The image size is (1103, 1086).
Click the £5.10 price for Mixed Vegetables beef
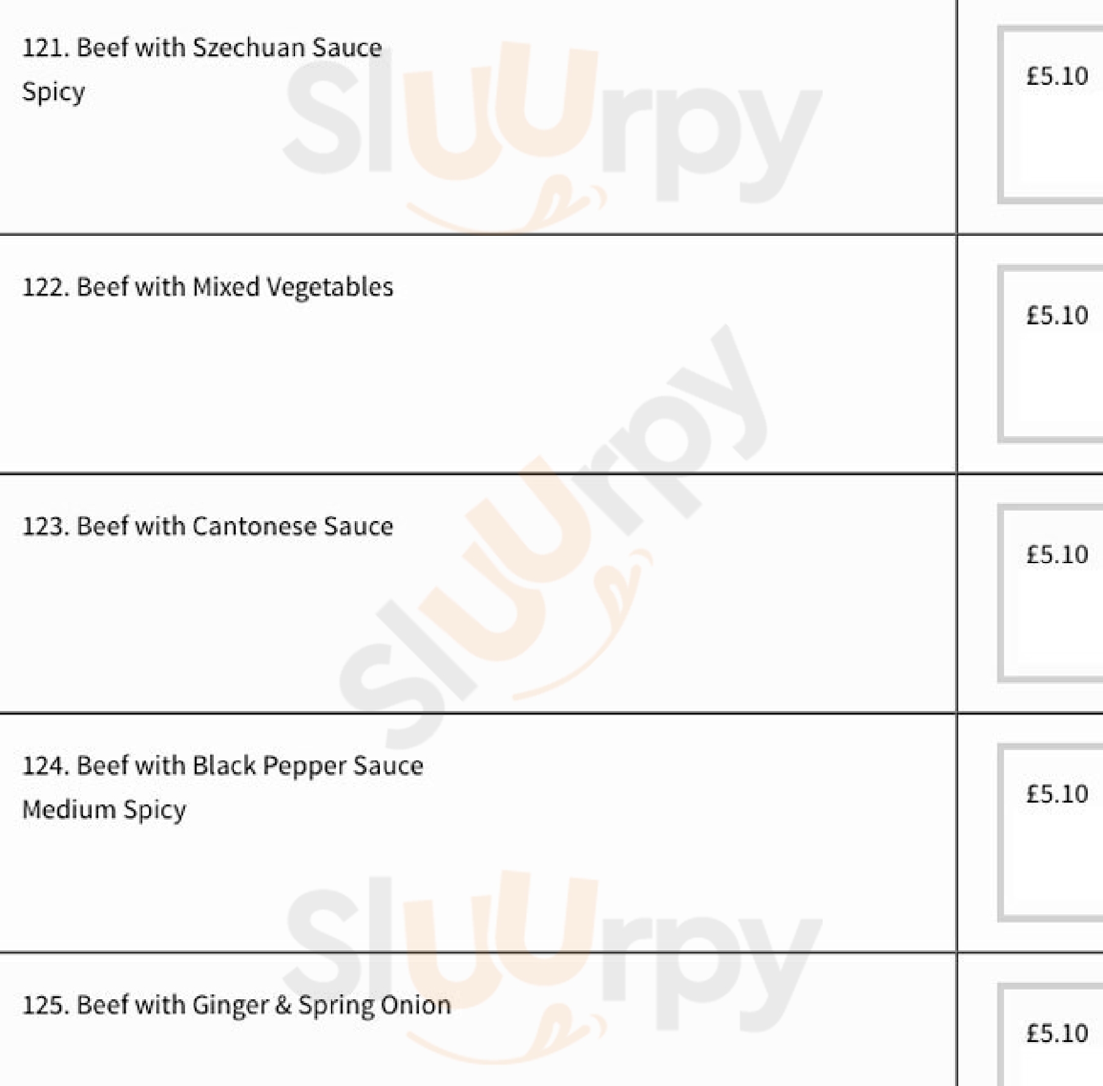pos(1057,316)
